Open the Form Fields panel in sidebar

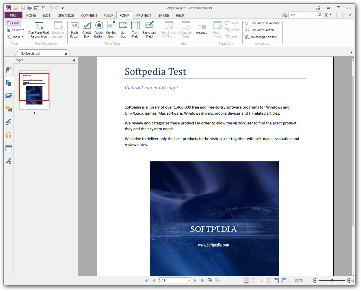(x=9, y=148)
